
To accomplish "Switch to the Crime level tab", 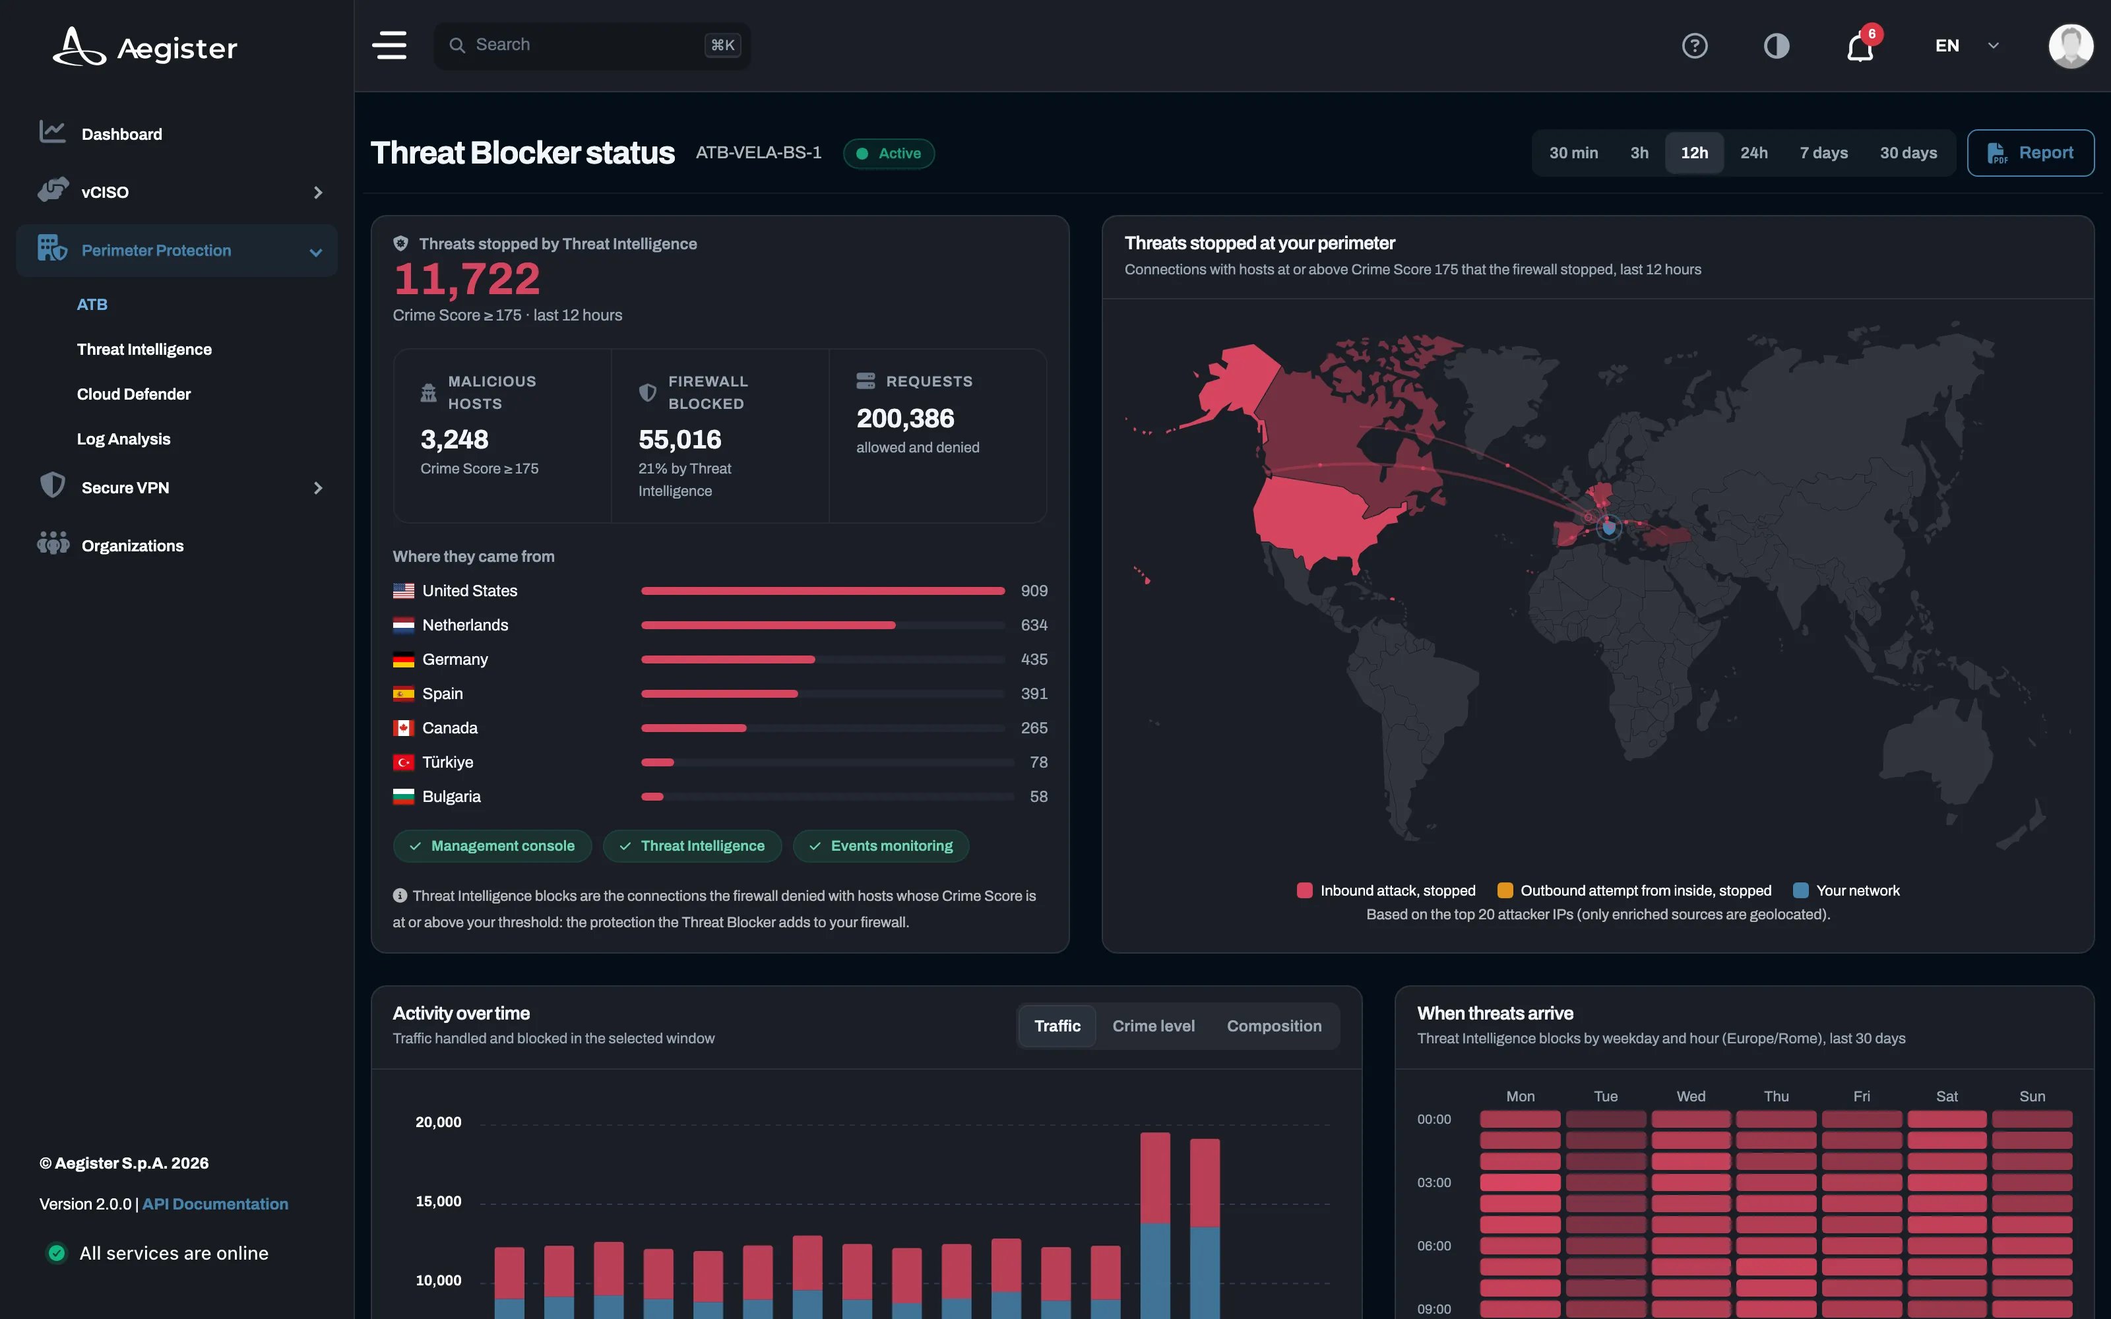I will point(1152,1026).
